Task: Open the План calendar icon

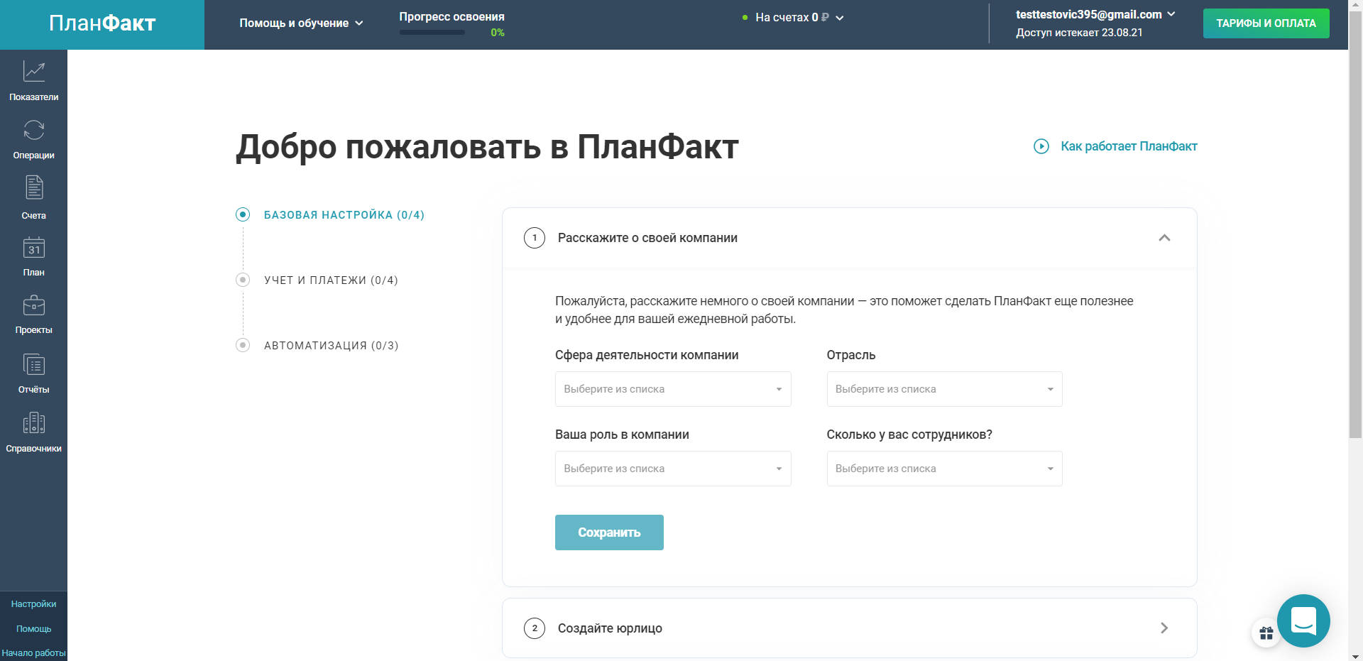Action: click(34, 247)
